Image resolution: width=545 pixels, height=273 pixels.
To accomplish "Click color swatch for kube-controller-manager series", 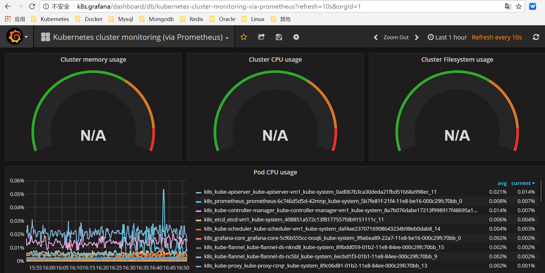I will [x=199, y=211].
